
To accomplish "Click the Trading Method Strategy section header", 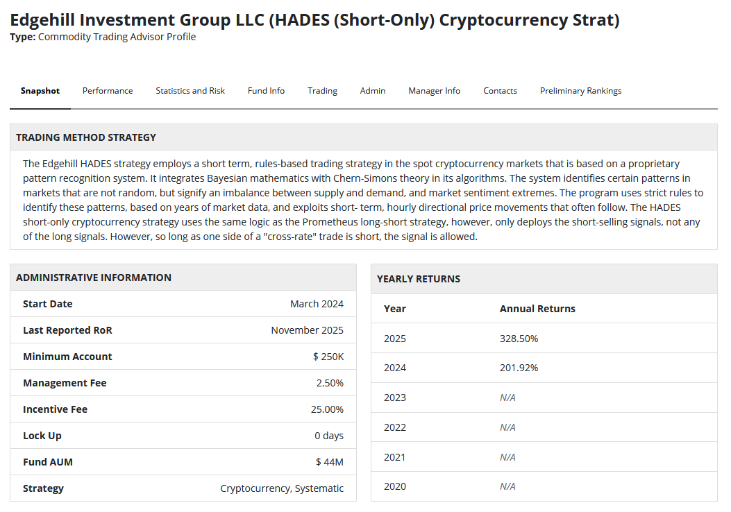I will 86,137.
